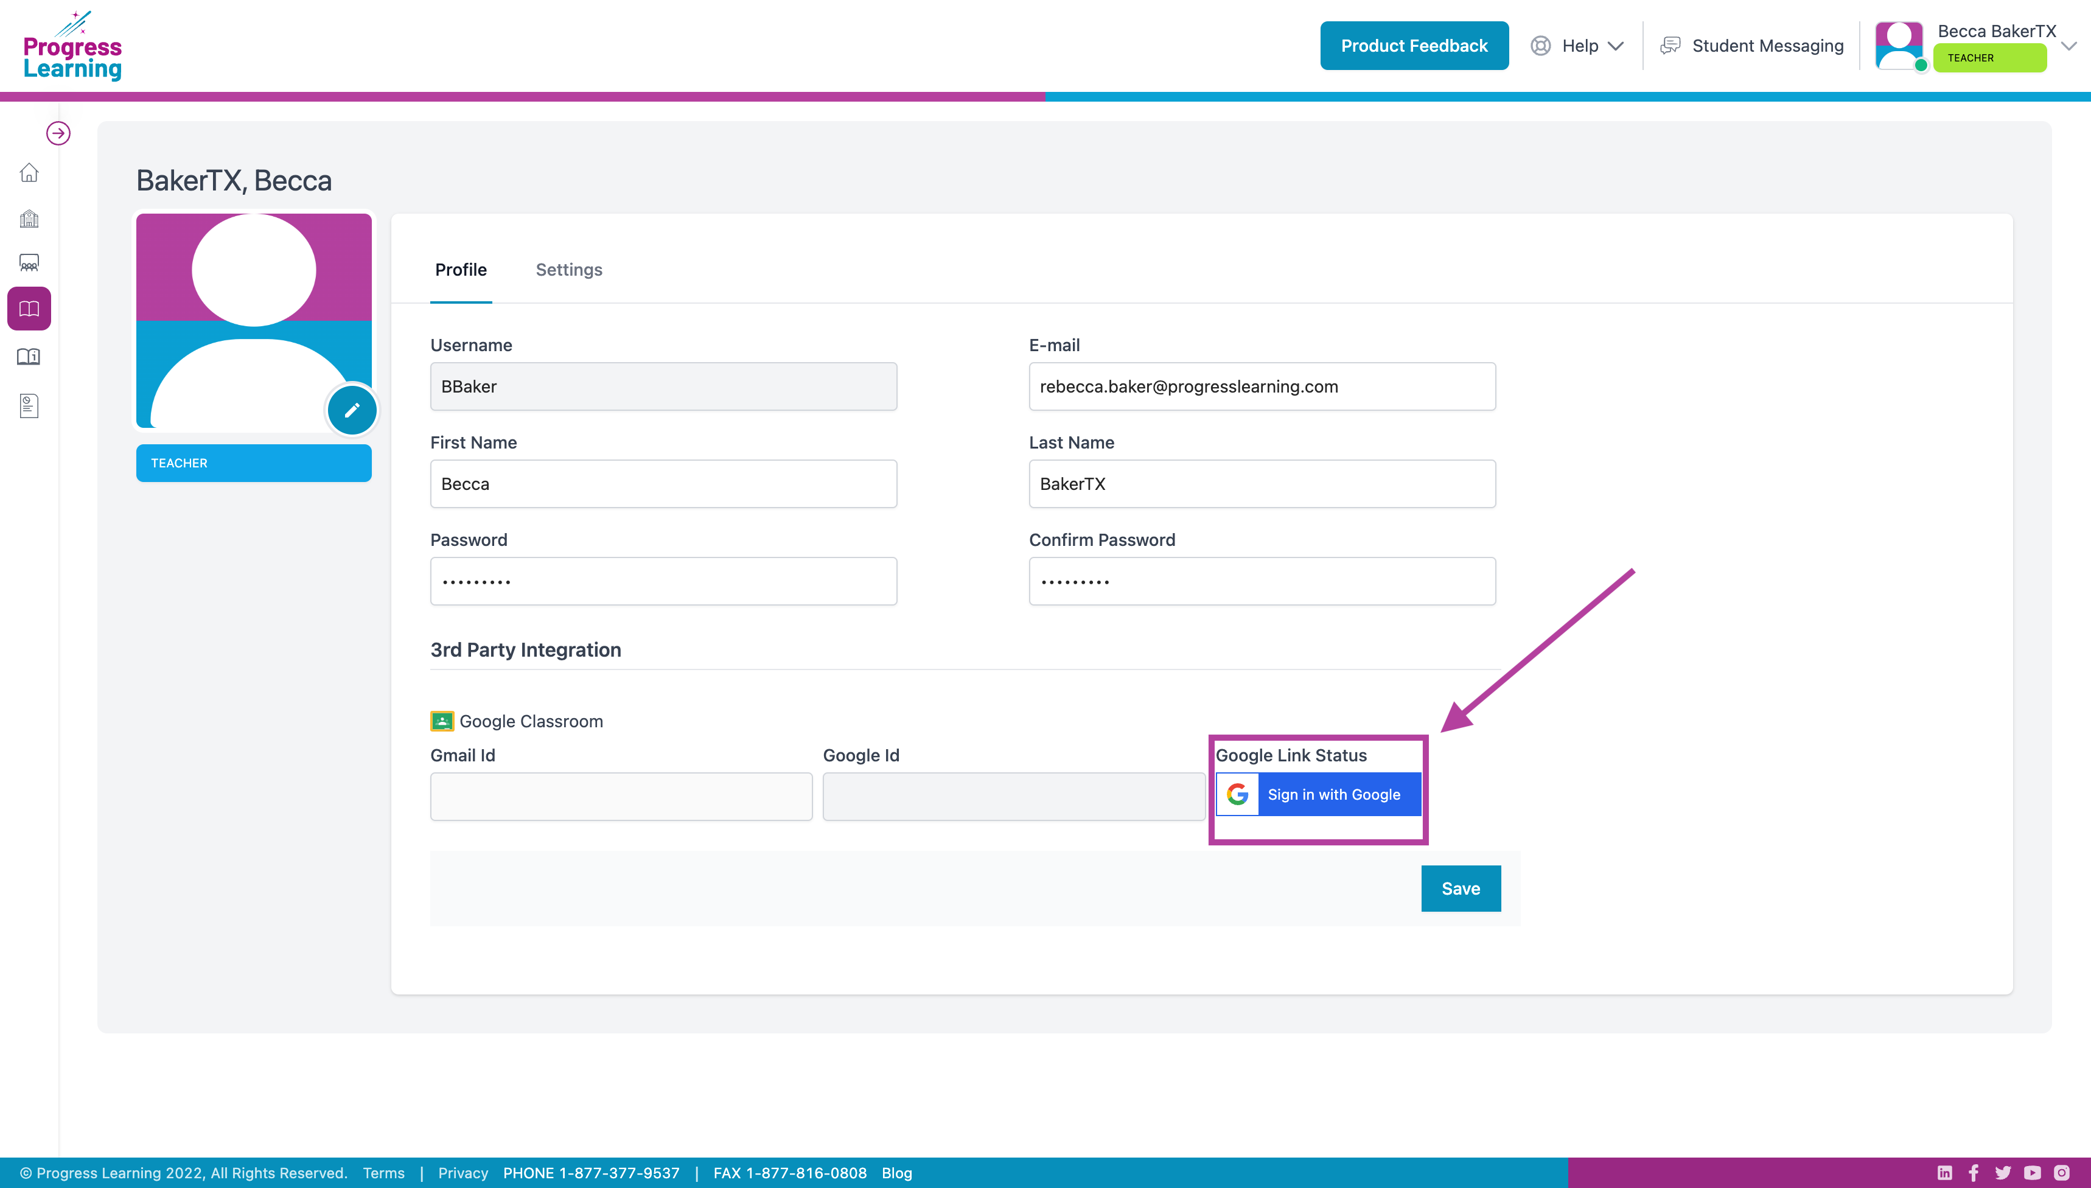The image size is (2091, 1188).
Task: Click the Username field BBaker
Action: coord(663,386)
